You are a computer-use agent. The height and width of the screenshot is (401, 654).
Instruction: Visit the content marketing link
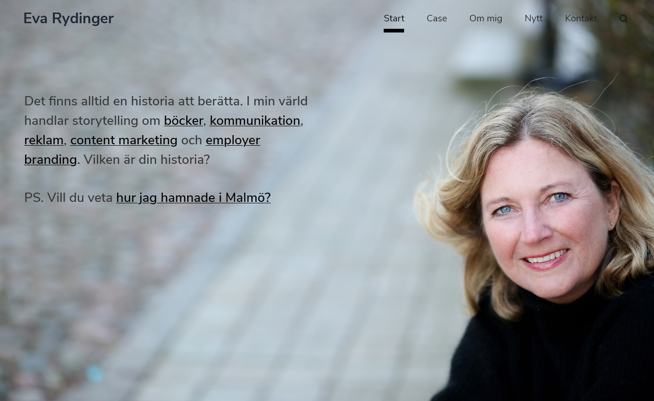coord(124,140)
